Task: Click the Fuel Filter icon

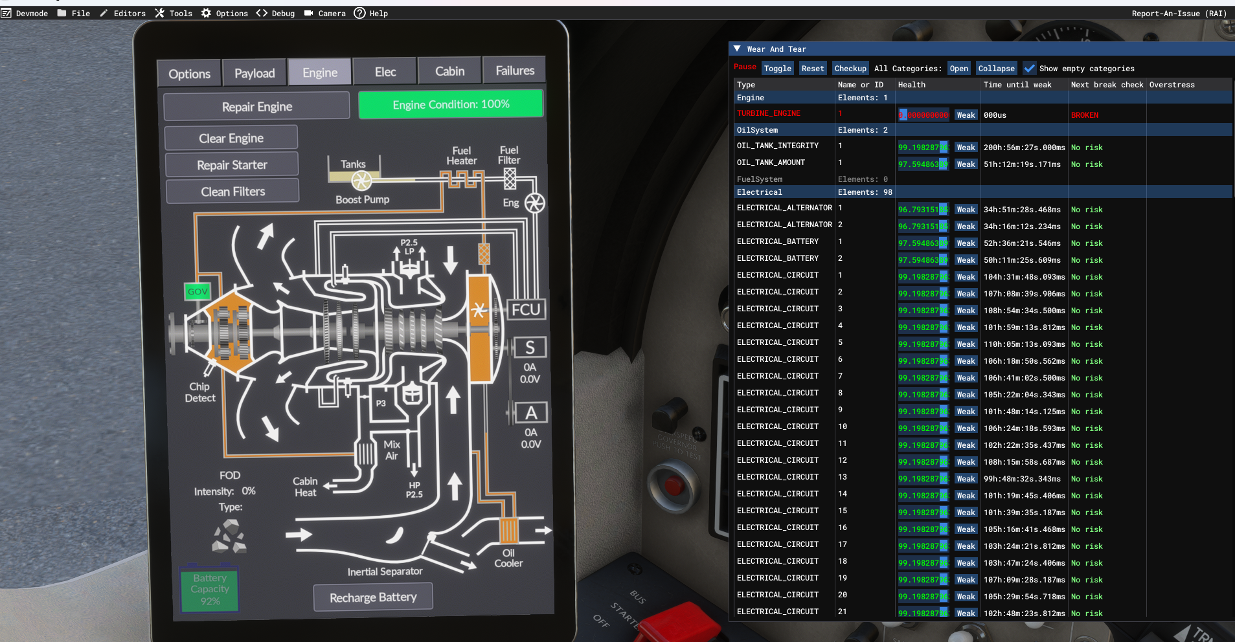Action: pyautogui.click(x=510, y=178)
